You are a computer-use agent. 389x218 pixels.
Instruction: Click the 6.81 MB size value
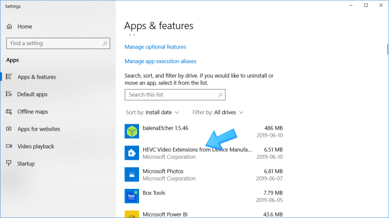click(x=273, y=171)
